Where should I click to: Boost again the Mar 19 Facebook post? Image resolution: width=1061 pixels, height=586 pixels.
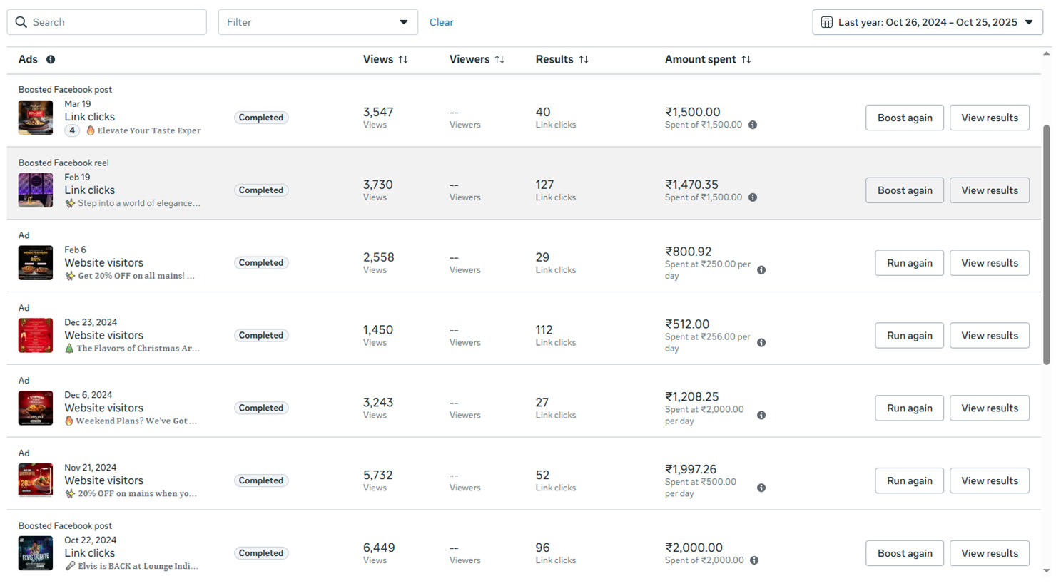point(904,118)
